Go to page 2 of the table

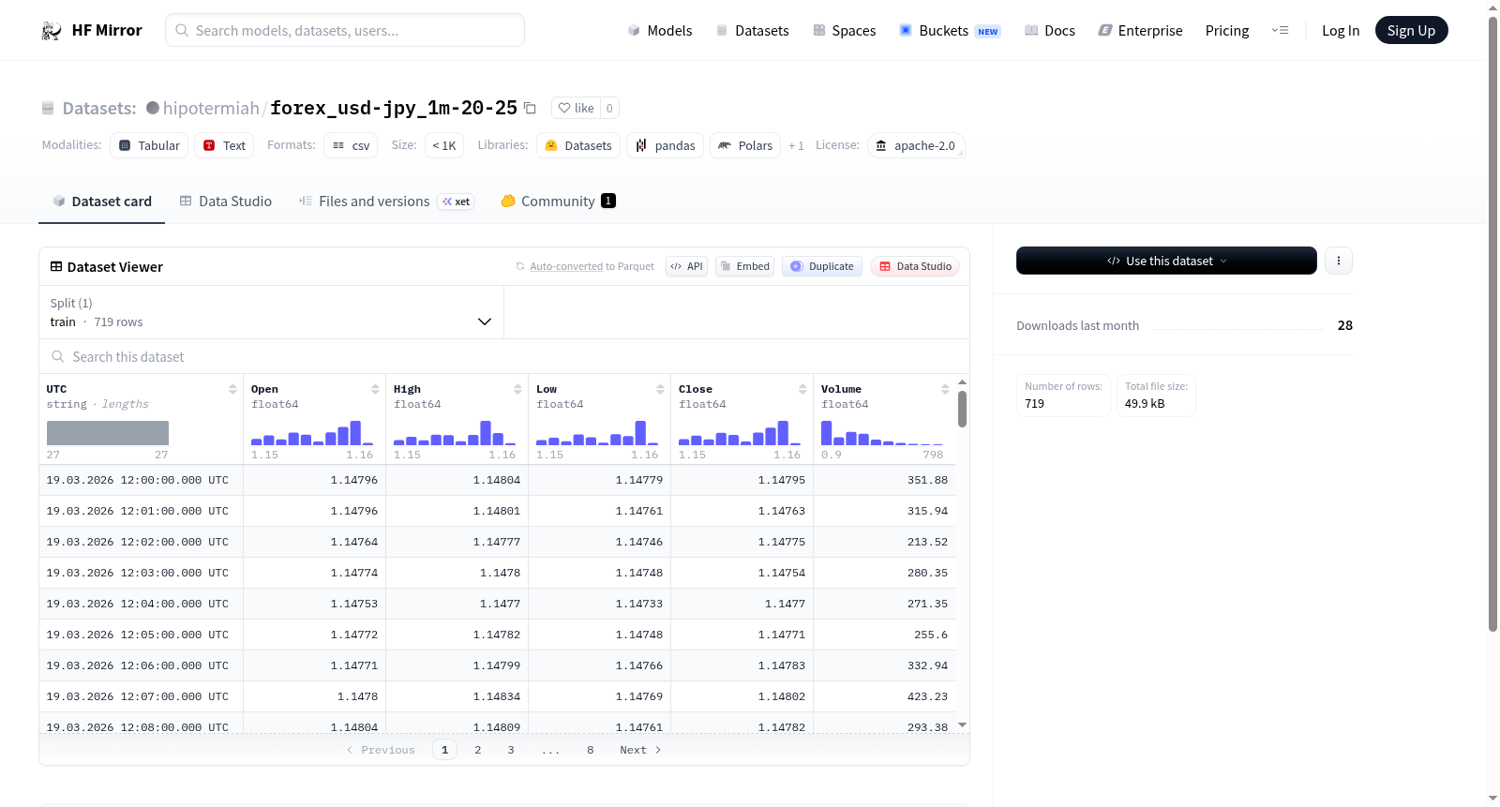478,750
